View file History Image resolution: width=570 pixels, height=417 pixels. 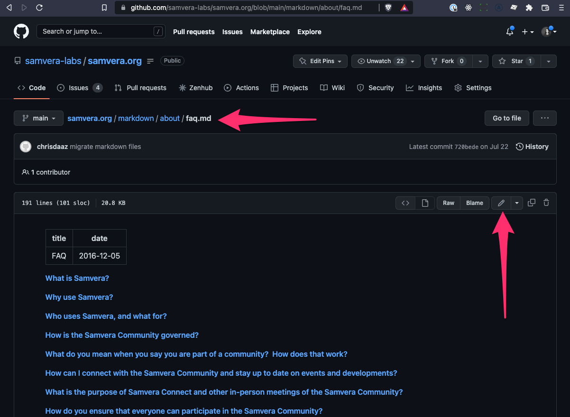(532, 147)
